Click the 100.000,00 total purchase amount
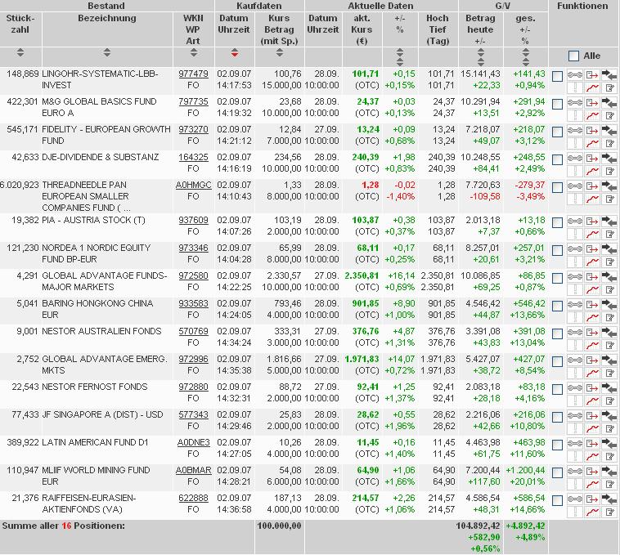 click(279, 526)
